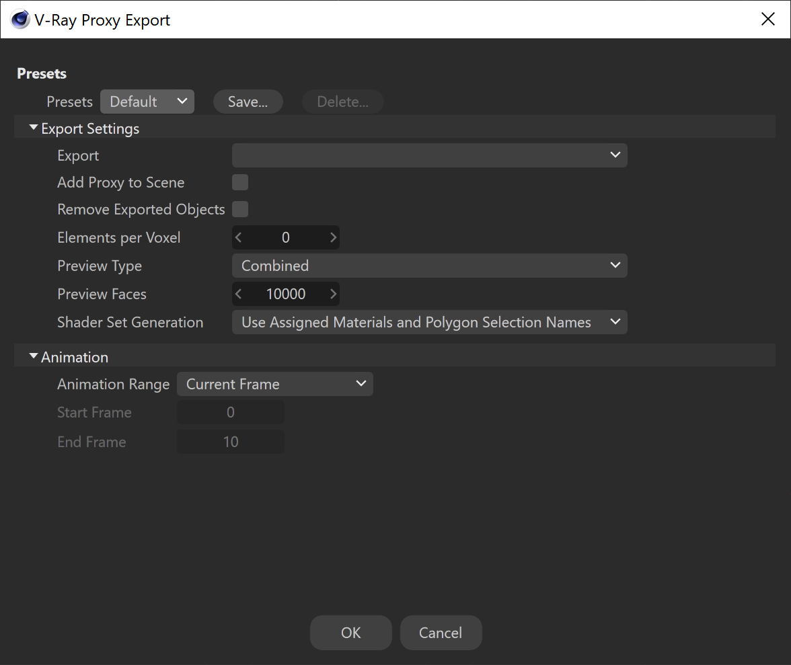Increase Preview Faces with right arrow
791x665 pixels.
click(333, 294)
